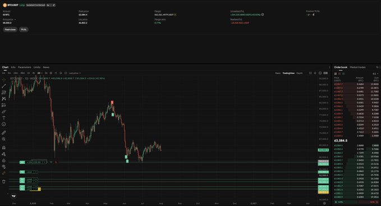Viewport: 381px width, 206px height.
Task: Expand the Entry price dropdown arrow
Action: click(x=15, y=20)
